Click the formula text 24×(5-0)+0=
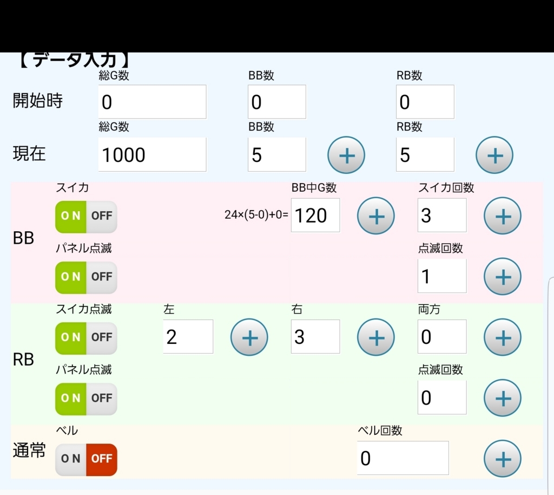This screenshot has width=554, height=495. (256, 214)
